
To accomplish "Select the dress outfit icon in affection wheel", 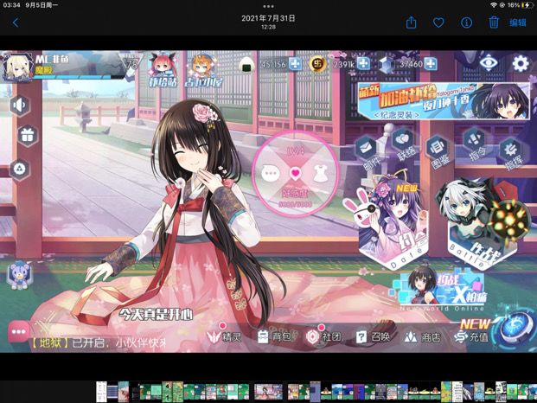I will pos(321,173).
